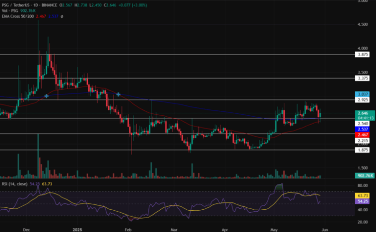Click blue 2.537 in the EMA Cross legend
The height and width of the screenshot is (232, 376).
(x=53, y=16)
